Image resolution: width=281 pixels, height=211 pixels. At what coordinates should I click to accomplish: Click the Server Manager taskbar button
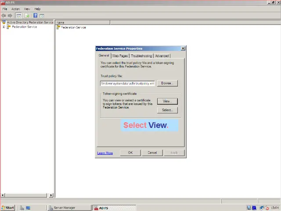(x=65, y=207)
